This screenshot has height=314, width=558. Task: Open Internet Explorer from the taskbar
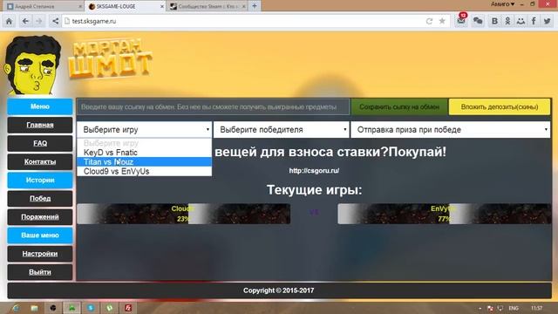tap(16, 308)
